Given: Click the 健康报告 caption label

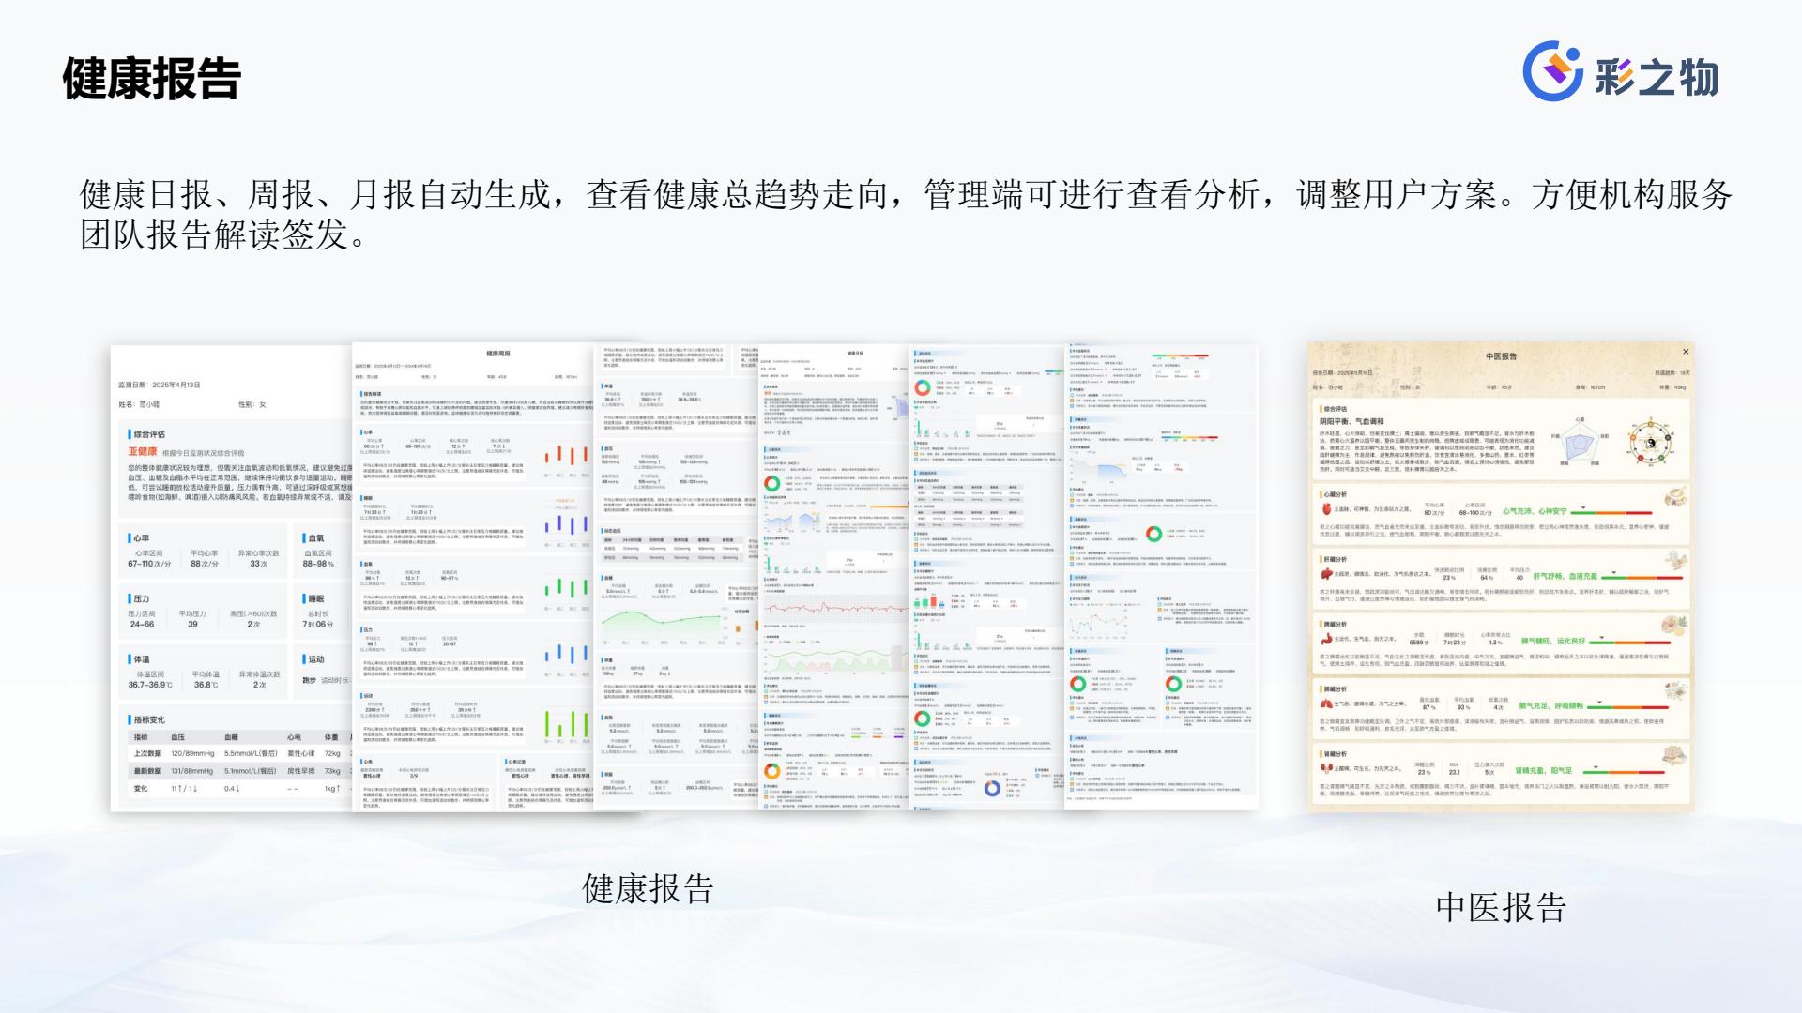Looking at the screenshot, I should (x=648, y=888).
